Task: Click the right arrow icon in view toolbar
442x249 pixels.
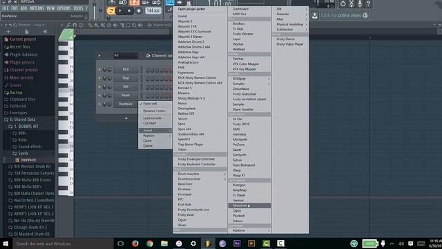Action: pyautogui.click(x=180, y=3)
